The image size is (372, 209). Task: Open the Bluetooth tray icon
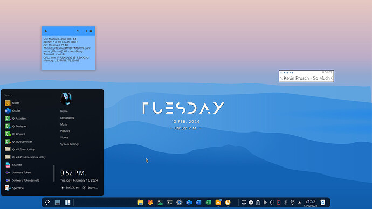point(286,203)
